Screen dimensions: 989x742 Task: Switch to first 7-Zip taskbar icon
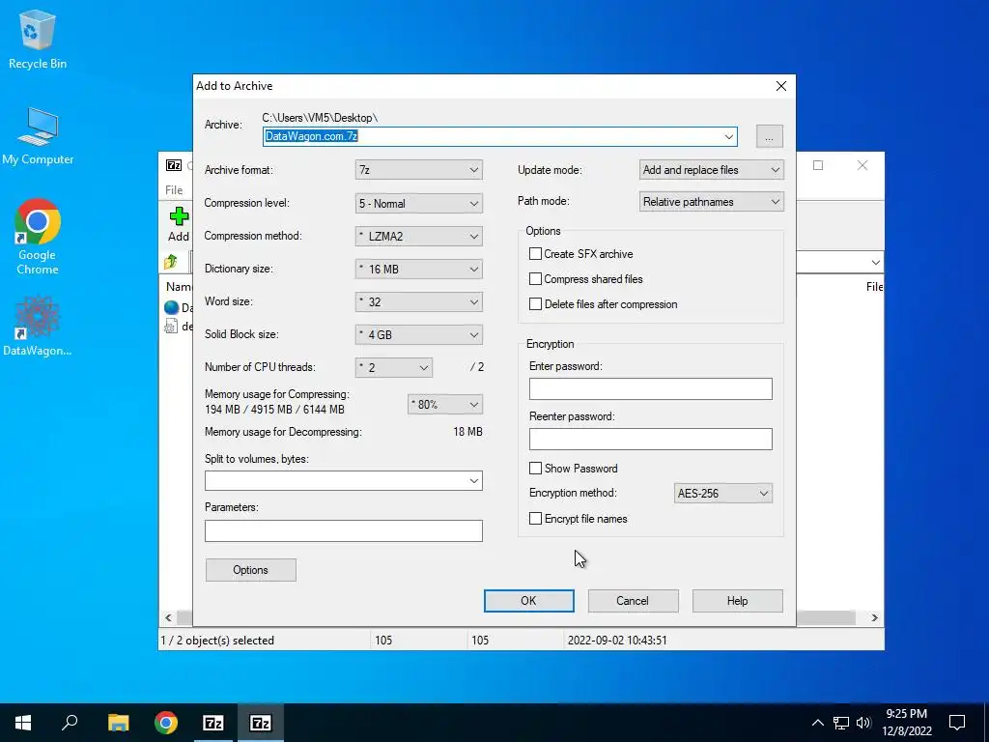point(213,723)
